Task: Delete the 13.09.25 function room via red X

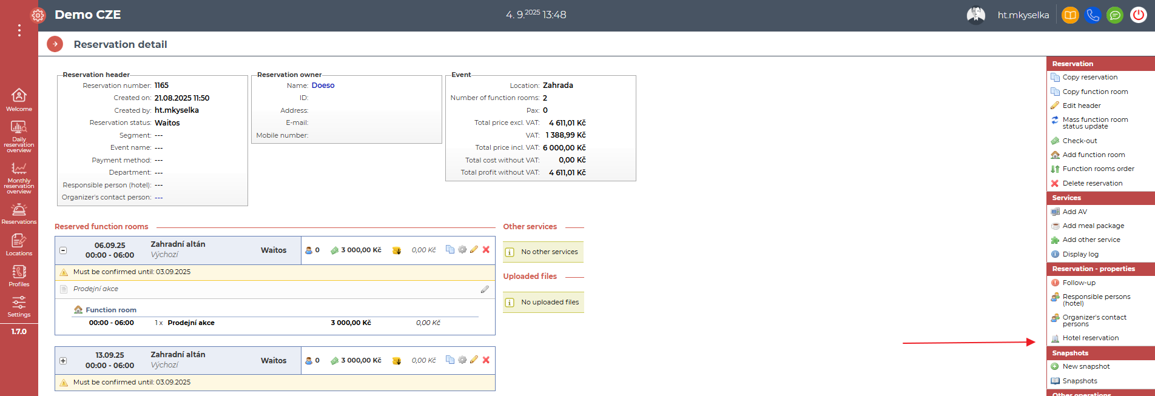Action: tap(486, 360)
